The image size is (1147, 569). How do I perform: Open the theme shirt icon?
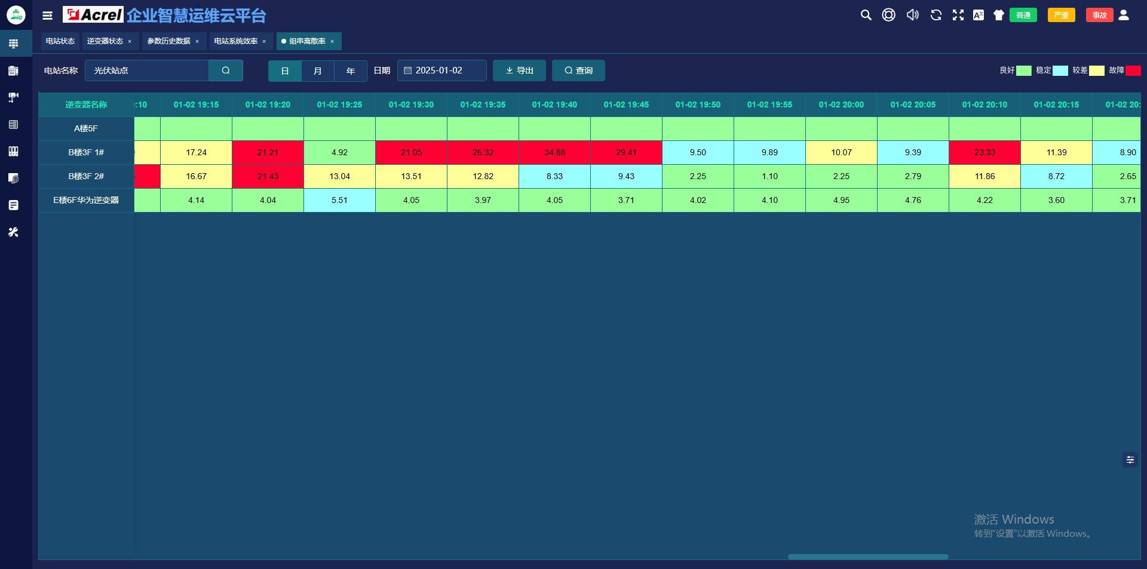coord(998,15)
